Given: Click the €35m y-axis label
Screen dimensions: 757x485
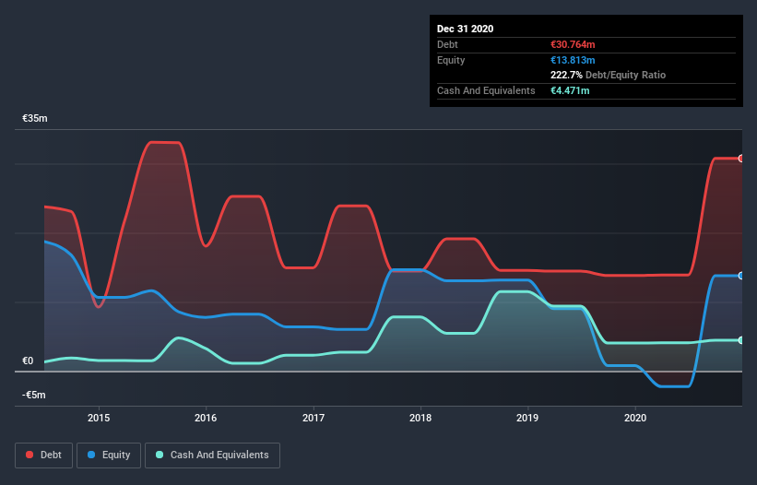Looking at the screenshot, I should click(x=35, y=118).
